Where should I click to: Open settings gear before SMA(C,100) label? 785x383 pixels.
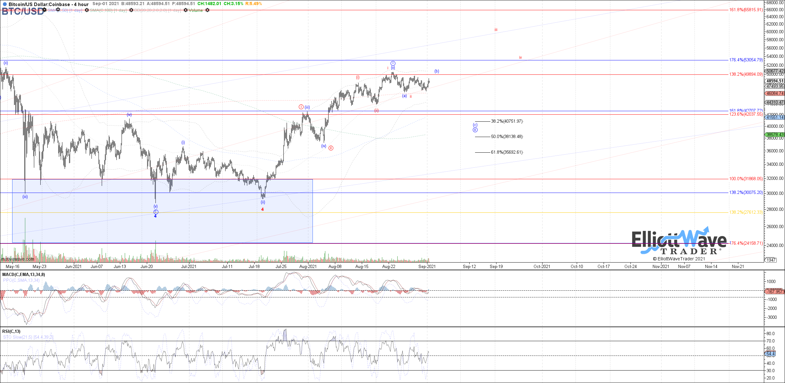[86, 10]
